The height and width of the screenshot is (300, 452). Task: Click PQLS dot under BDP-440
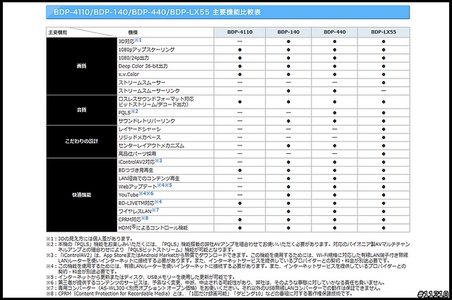[x=334, y=113]
